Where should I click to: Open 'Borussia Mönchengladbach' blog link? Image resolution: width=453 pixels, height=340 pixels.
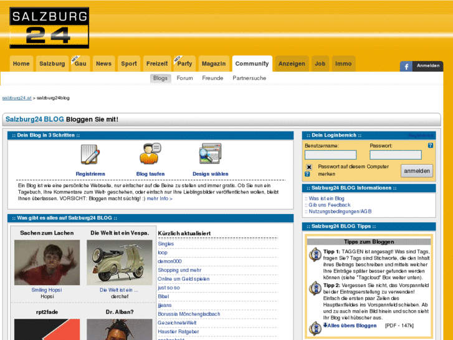(189, 314)
